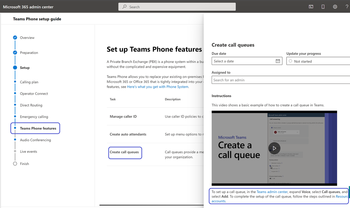This screenshot has width=350, height=208.
Task: Open the calendar icon in Due date
Action: coord(278,61)
